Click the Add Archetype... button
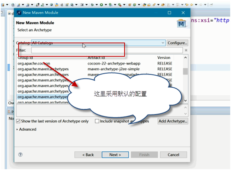231x170 pixels. (173, 121)
